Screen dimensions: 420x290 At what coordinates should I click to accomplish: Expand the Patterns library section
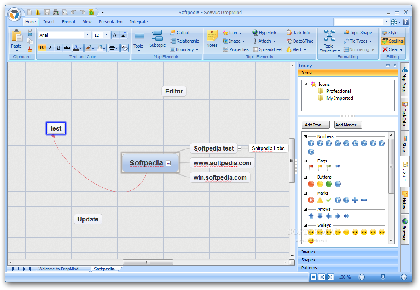click(x=348, y=268)
